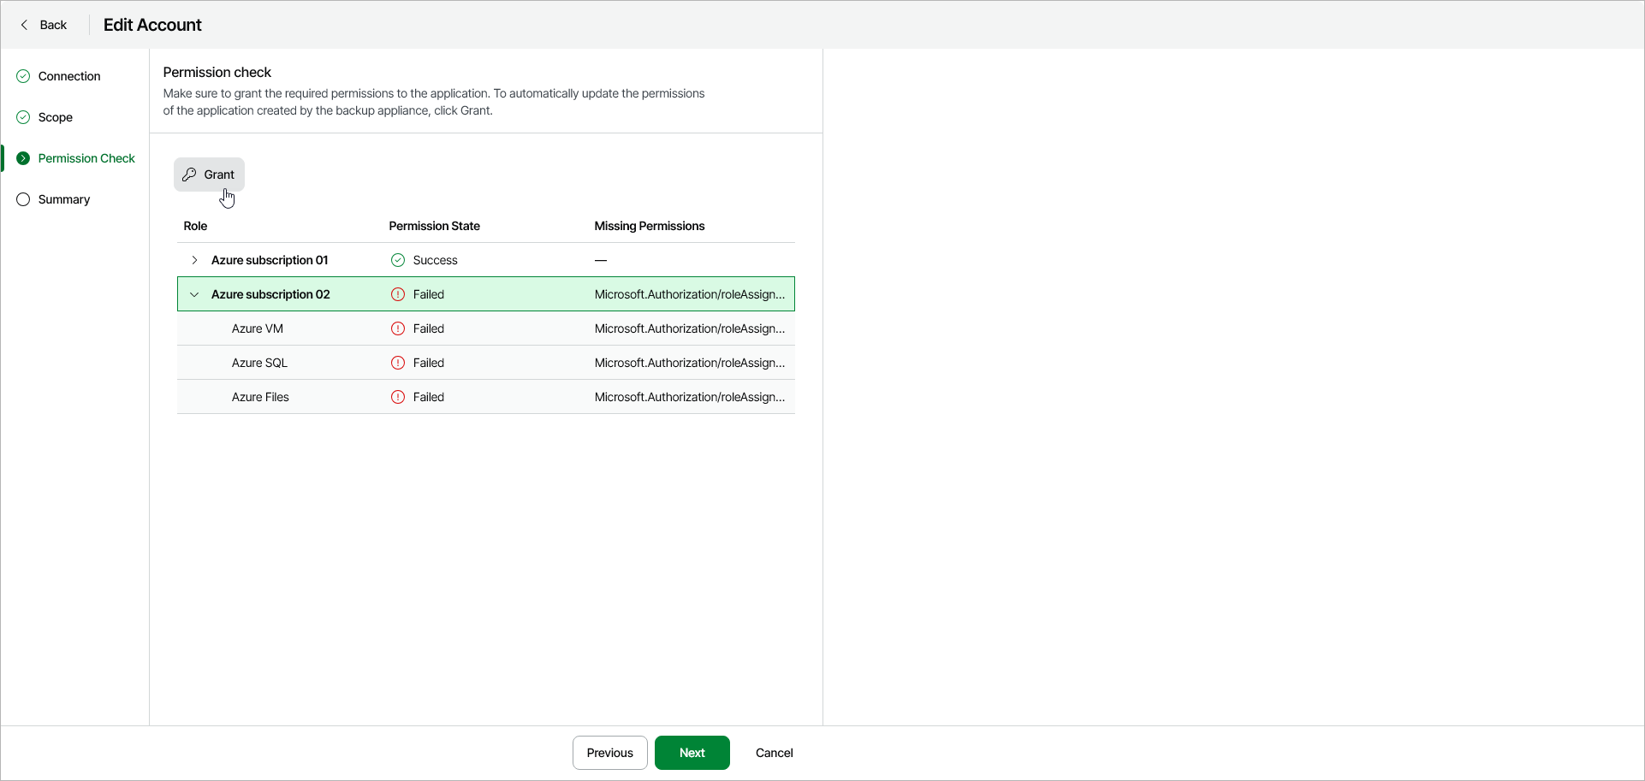Image resolution: width=1645 pixels, height=781 pixels.
Task: Click the Failed icon for Azure Files
Action: click(398, 397)
